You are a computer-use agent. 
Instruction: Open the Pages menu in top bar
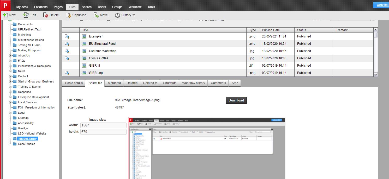point(58,7)
